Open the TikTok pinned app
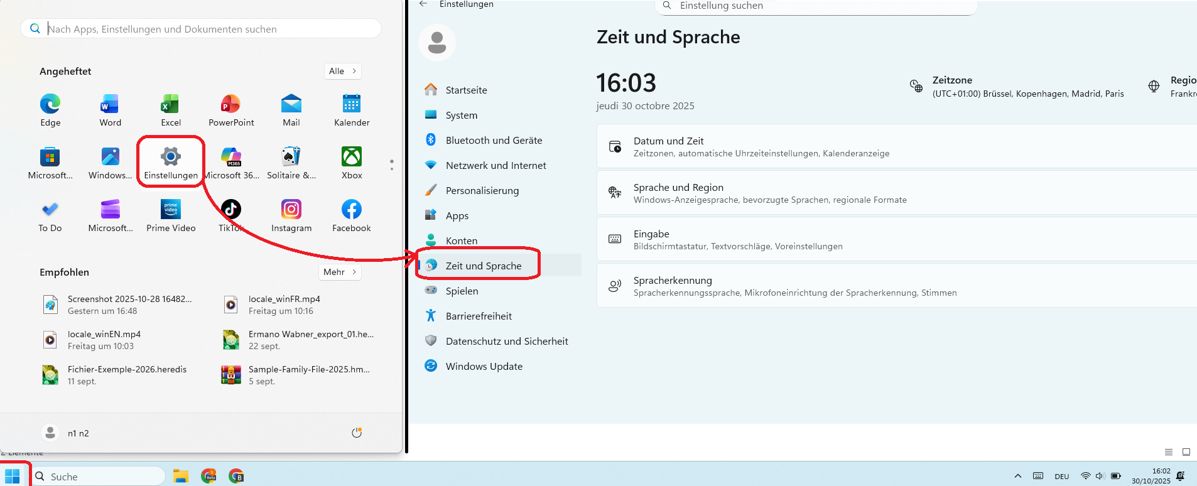This screenshot has height=486, width=1197. click(231, 215)
